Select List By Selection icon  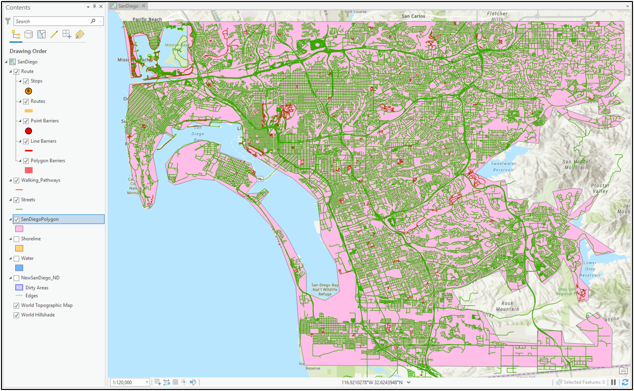(x=42, y=35)
